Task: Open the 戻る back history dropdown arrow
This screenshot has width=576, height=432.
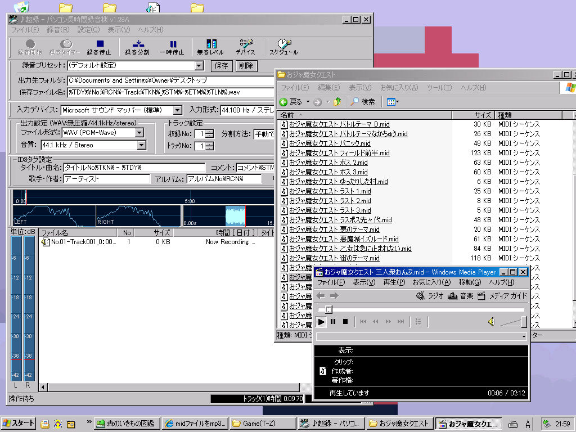Action: pyautogui.click(x=308, y=102)
